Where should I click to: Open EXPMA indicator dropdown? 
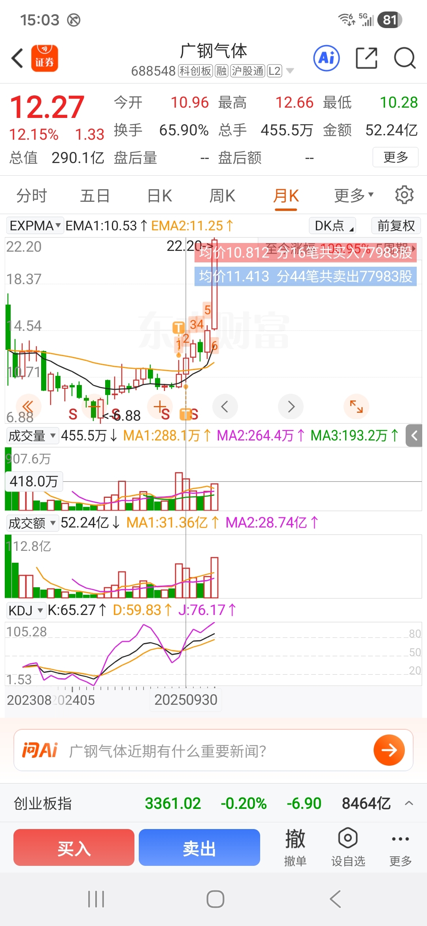(x=35, y=226)
